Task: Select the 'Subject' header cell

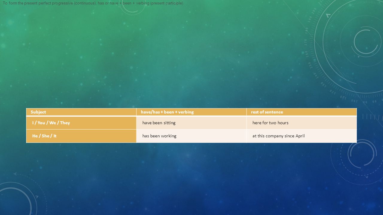Action: click(x=81, y=112)
